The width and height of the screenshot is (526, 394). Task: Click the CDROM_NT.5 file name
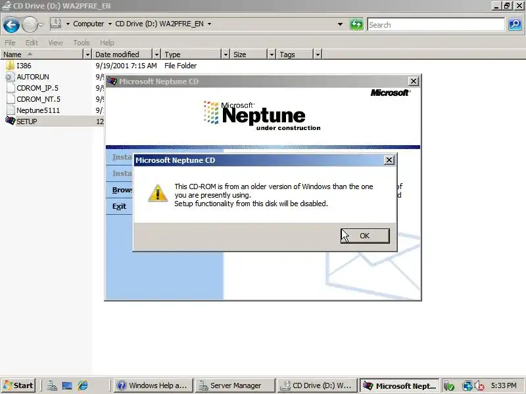tap(39, 99)
